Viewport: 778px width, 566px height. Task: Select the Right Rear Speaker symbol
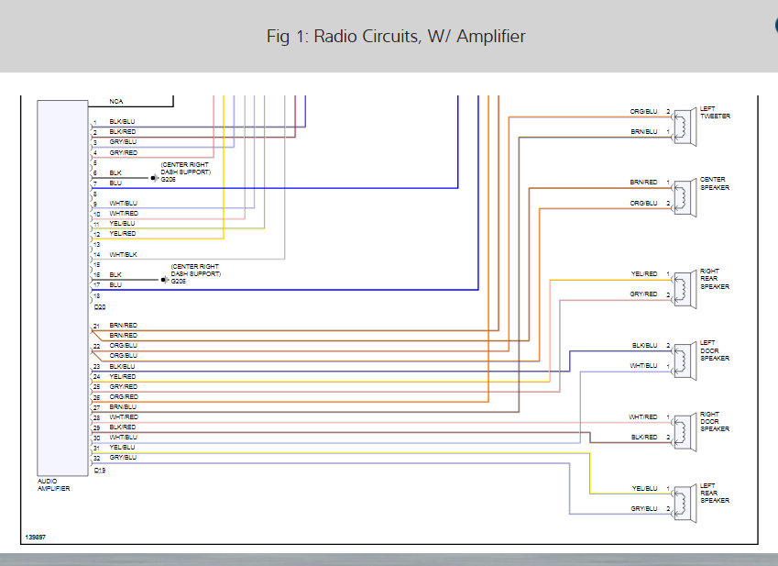685,290
